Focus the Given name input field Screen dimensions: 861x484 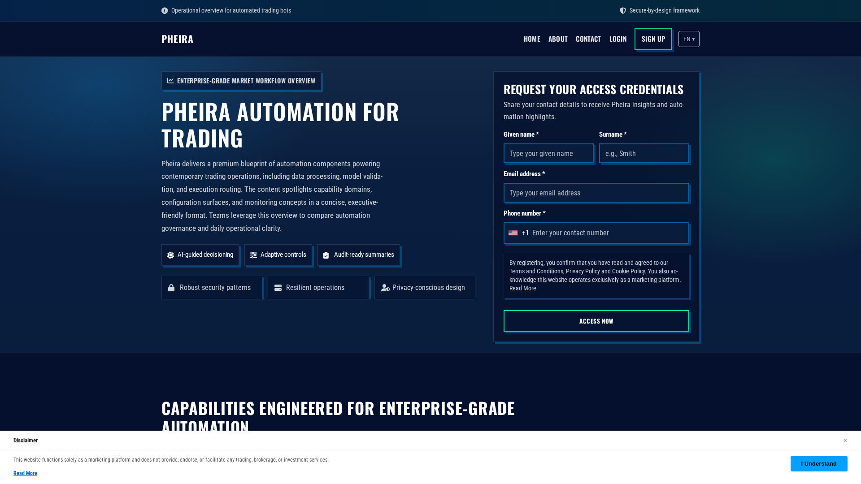(548, 153)
